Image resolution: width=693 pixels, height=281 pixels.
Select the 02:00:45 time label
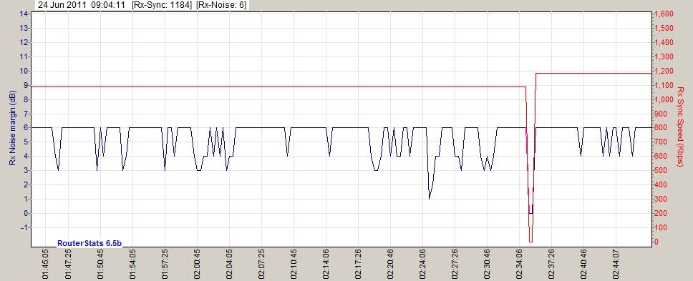[197, 265]
